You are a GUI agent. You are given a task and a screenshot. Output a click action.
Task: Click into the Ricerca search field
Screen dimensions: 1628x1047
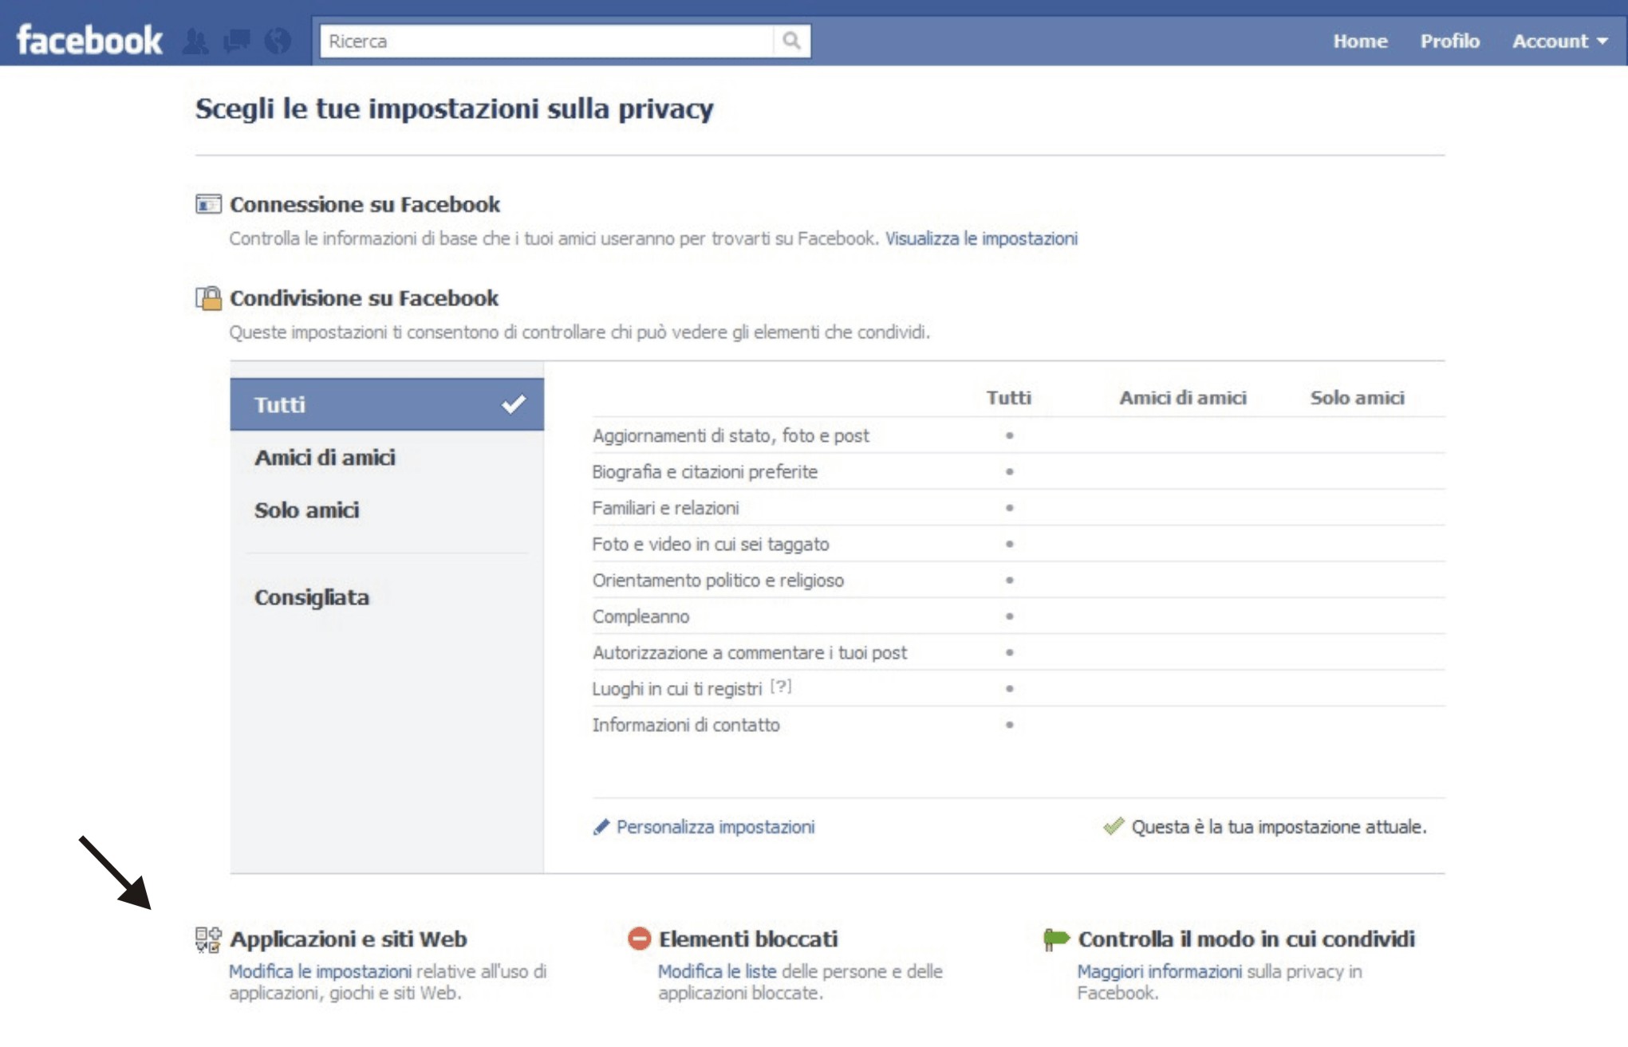(547, 41)
